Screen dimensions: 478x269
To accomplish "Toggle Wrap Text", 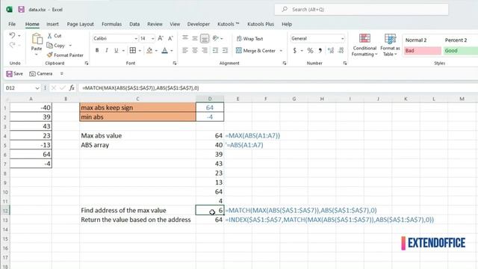I will (249, 39).
